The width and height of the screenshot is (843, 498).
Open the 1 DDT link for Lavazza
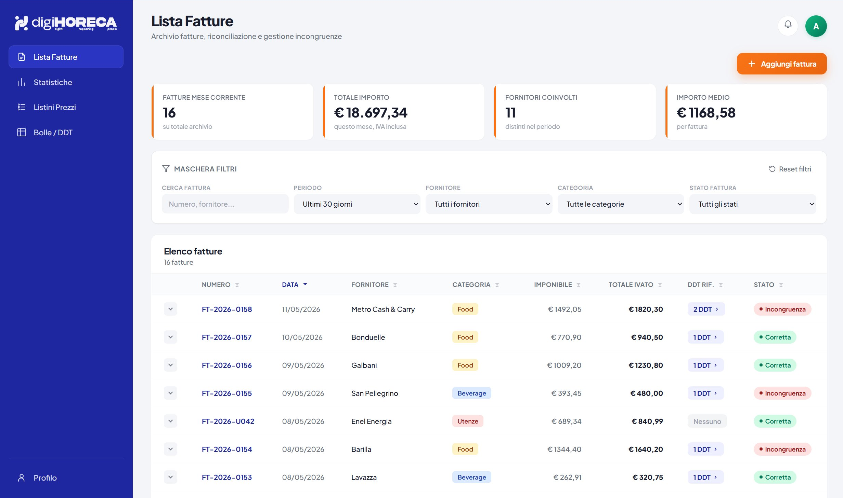coord(705,477)
